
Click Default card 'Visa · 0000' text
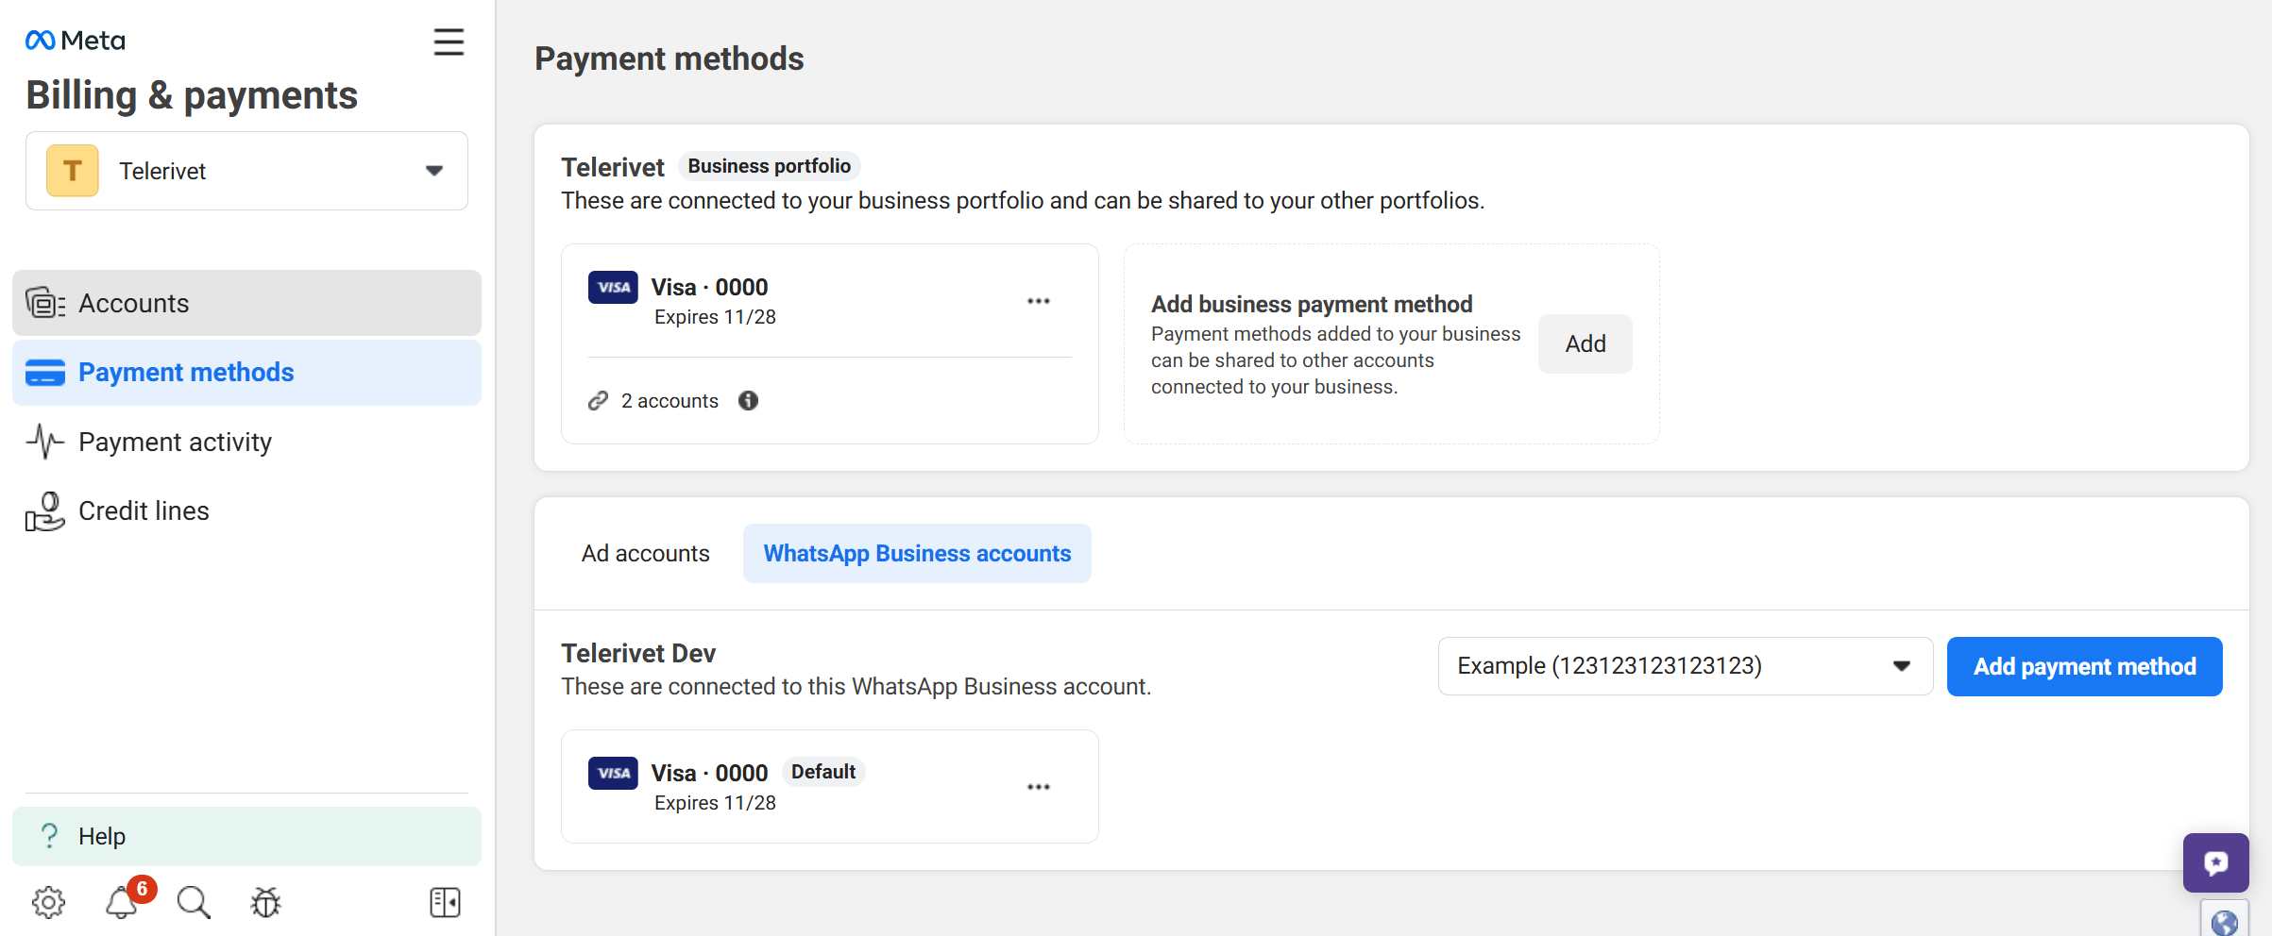point(709,774)
